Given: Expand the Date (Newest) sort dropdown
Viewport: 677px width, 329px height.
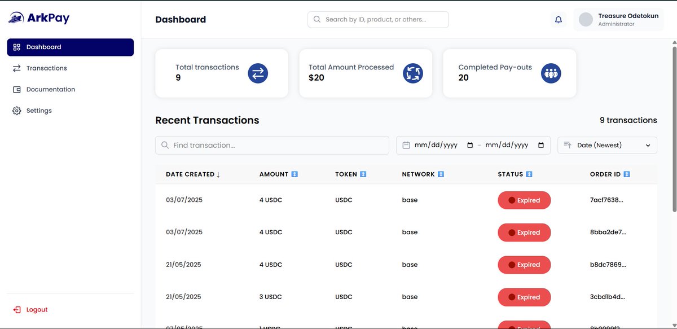Looking at the screenshot, I should 608,145.
